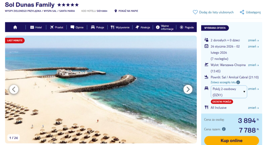263x145 pixels.
Task: Show previous photo with left arrow
Action: pos(14,89)
